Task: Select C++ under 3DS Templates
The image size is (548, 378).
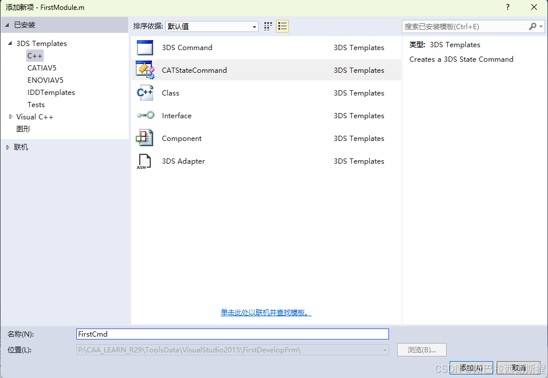Action: tap(34, 55)
